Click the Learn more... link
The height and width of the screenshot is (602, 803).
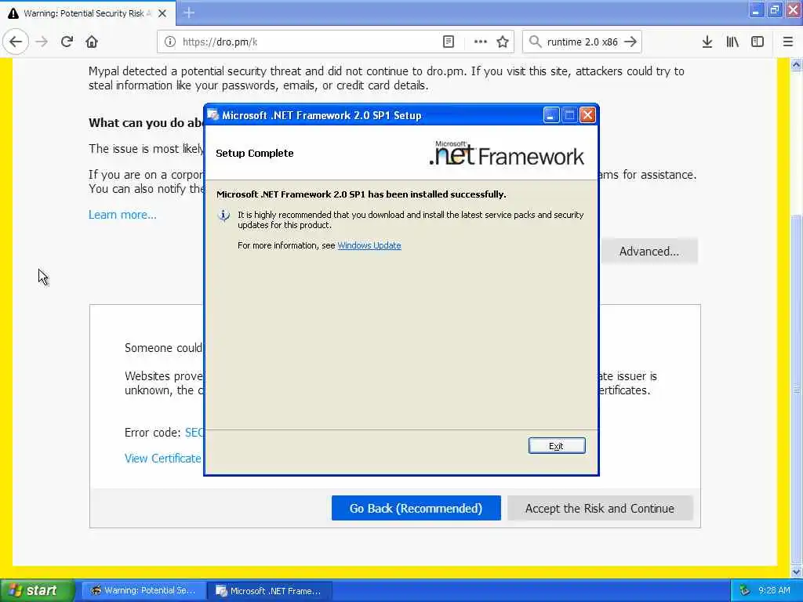click(x=122, y=215)
